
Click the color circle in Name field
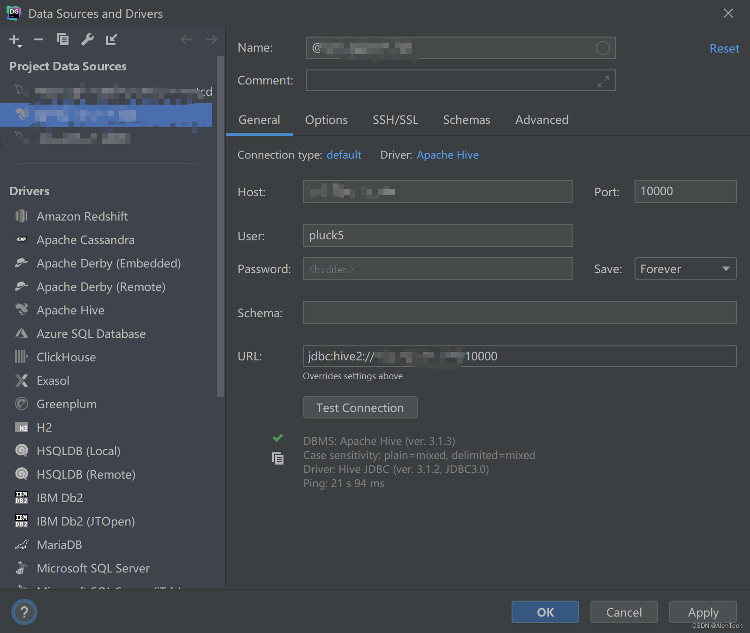[x=603, y=48]
